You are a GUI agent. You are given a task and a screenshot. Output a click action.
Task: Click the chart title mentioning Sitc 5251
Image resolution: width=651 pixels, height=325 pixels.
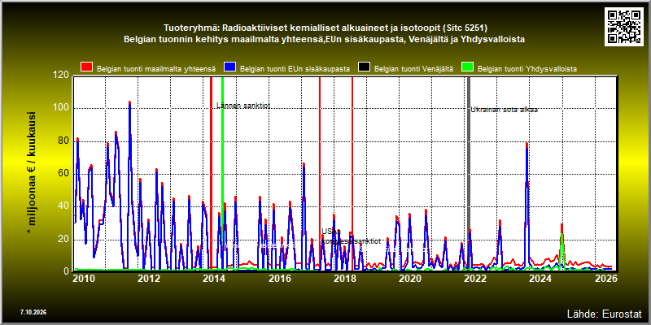point(326,28)
